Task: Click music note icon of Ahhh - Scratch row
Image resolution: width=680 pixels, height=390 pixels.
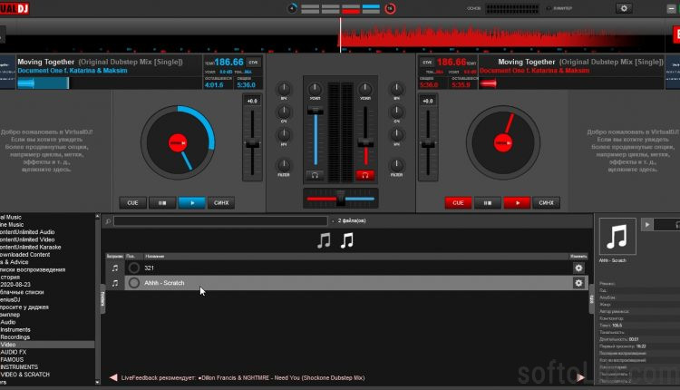Action: [115, 283]
